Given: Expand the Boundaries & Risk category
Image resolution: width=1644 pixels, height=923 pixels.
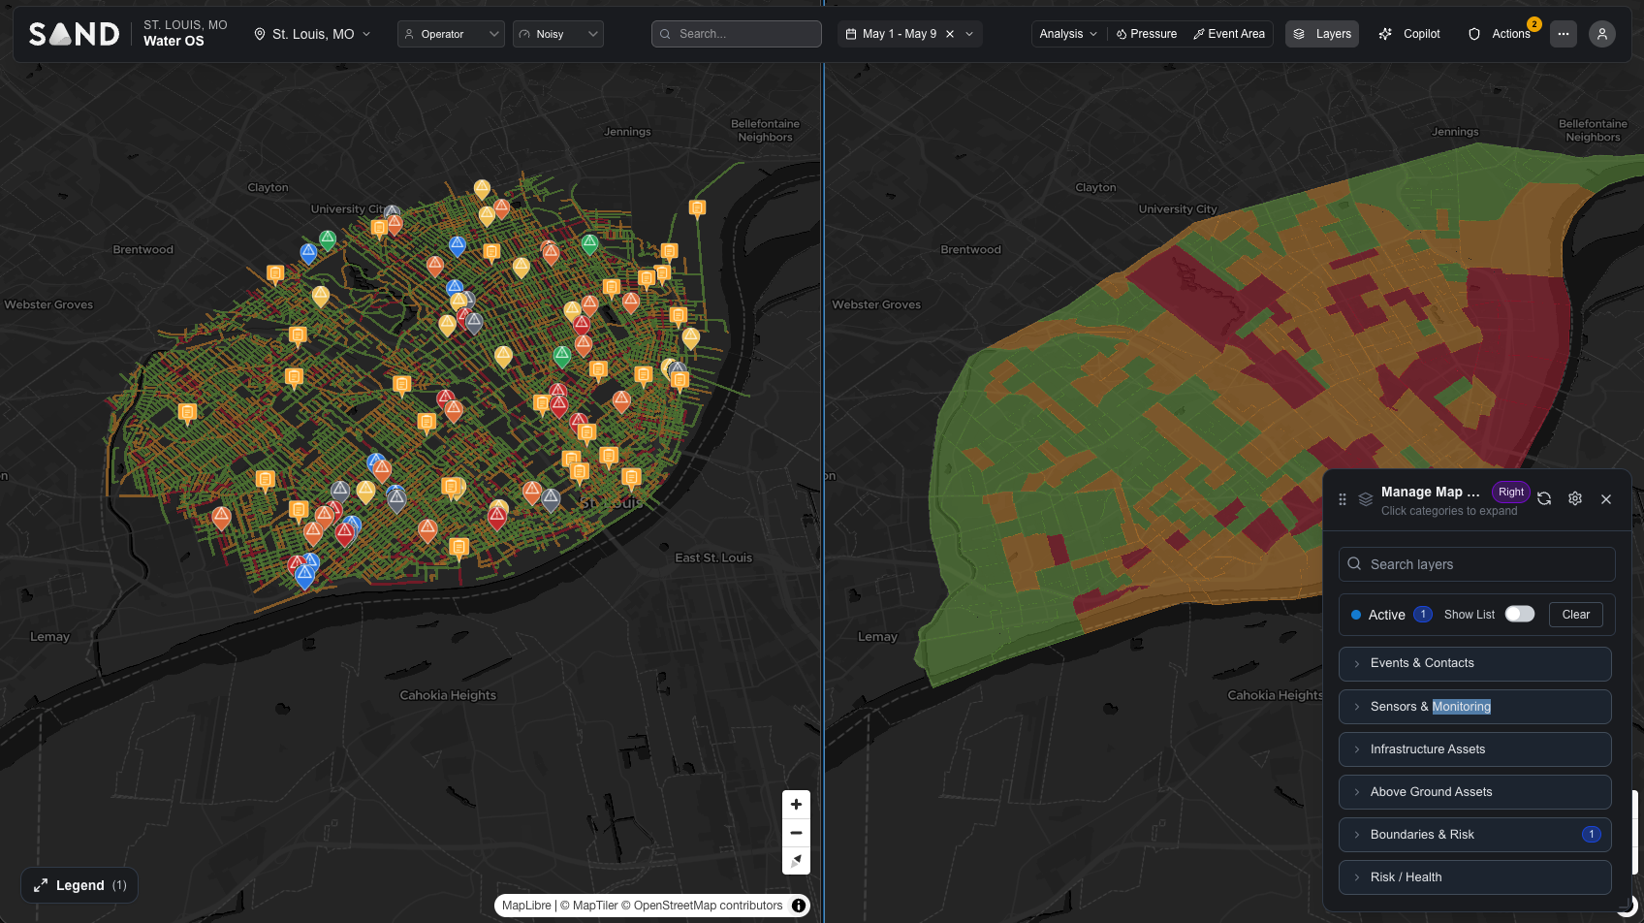Looking at the screenshot, I should [1475, 835].
